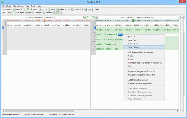Open the Styles tool
This screenshot has width=187, height=118.
coord(96,9)
